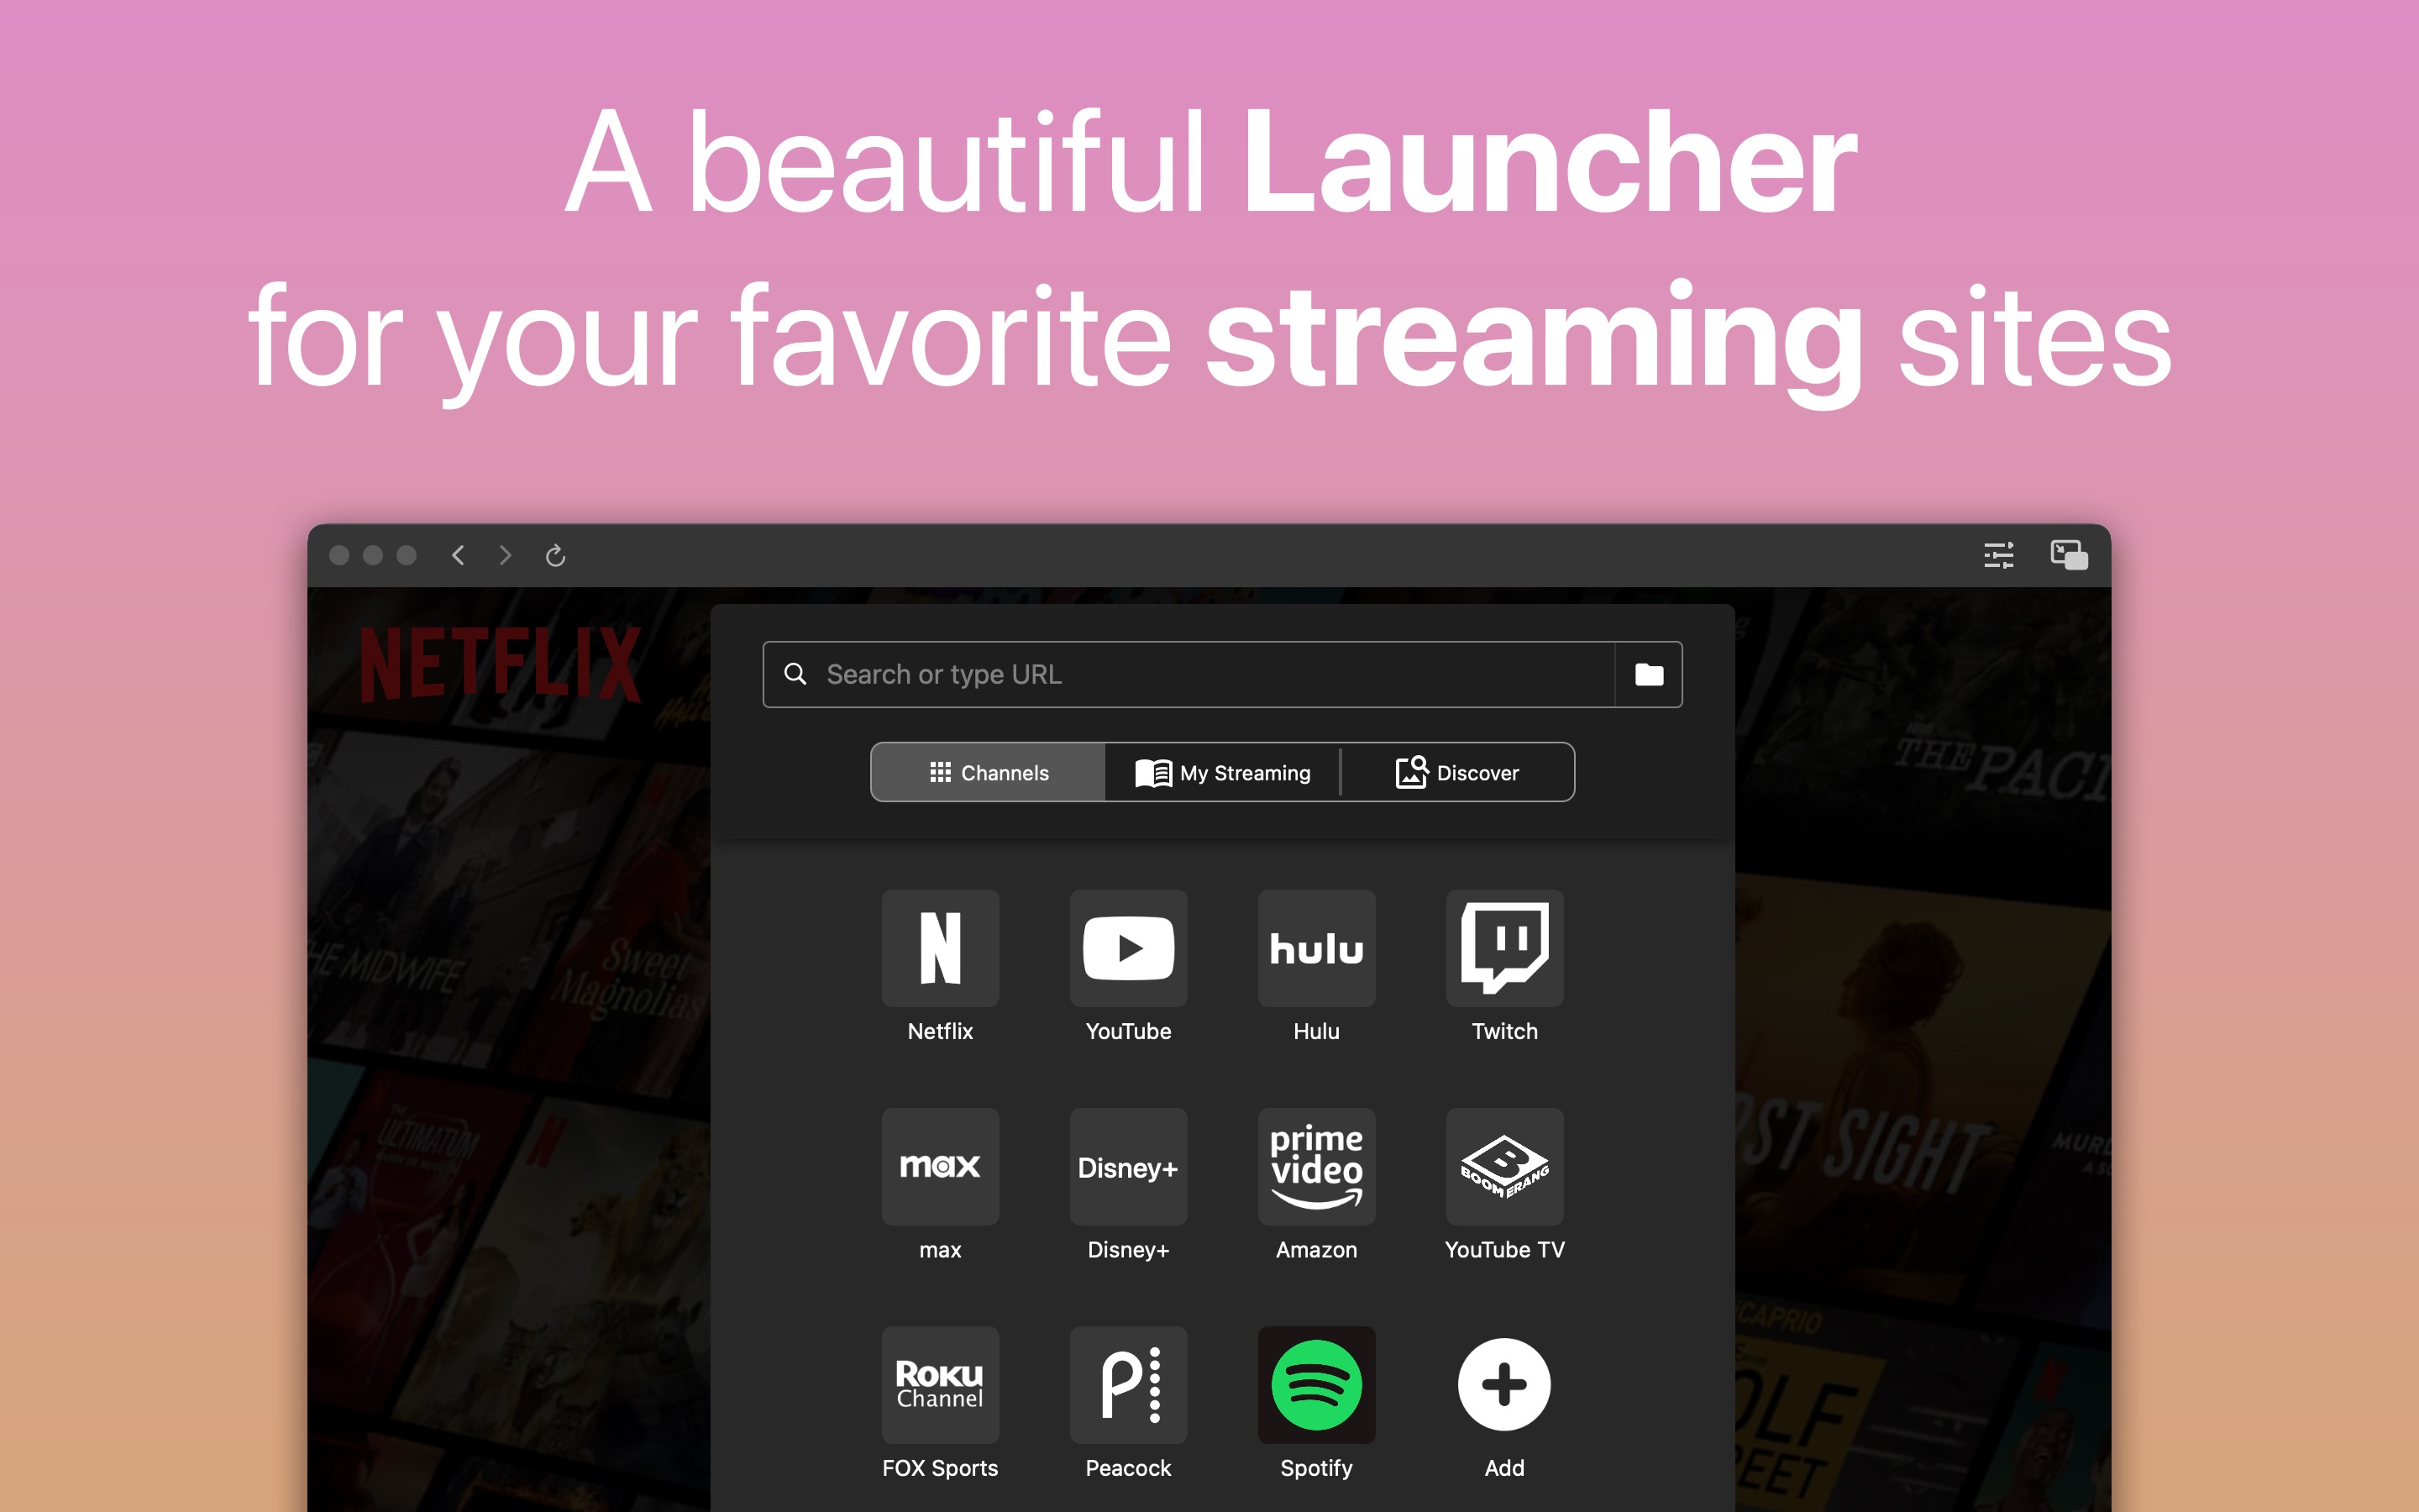
Task: Click the Search or type URL field
Action: [1220, 675]
